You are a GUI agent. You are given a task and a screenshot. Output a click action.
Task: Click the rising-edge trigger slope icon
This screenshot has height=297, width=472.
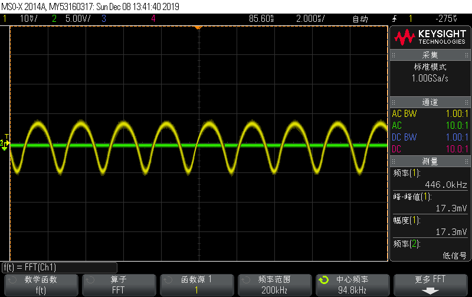(x=394, y=19)
